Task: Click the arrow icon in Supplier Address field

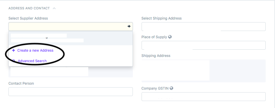Action: pos(129,26)
